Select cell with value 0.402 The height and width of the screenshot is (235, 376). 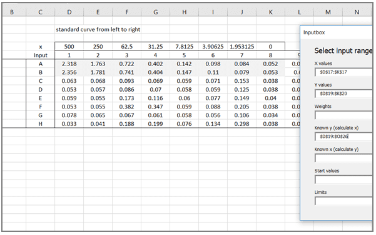pyautogui.click(x=155, y=64)
